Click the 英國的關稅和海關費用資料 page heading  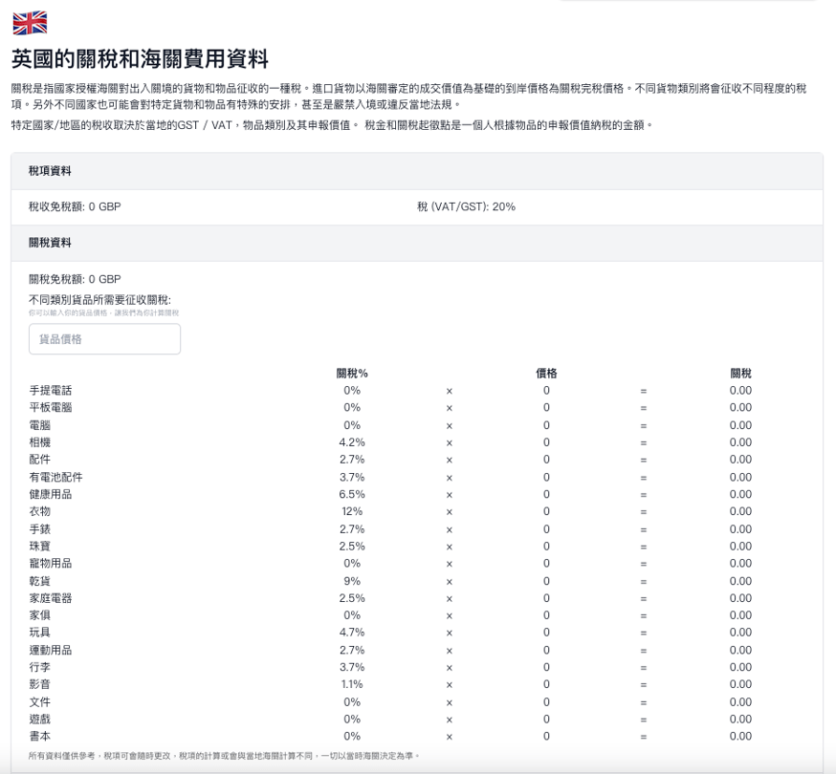point(140,58)
